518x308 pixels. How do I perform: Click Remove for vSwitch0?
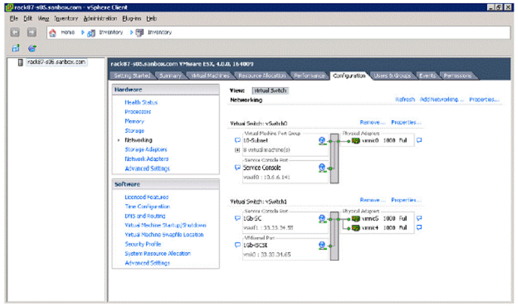tap(373, 122)
